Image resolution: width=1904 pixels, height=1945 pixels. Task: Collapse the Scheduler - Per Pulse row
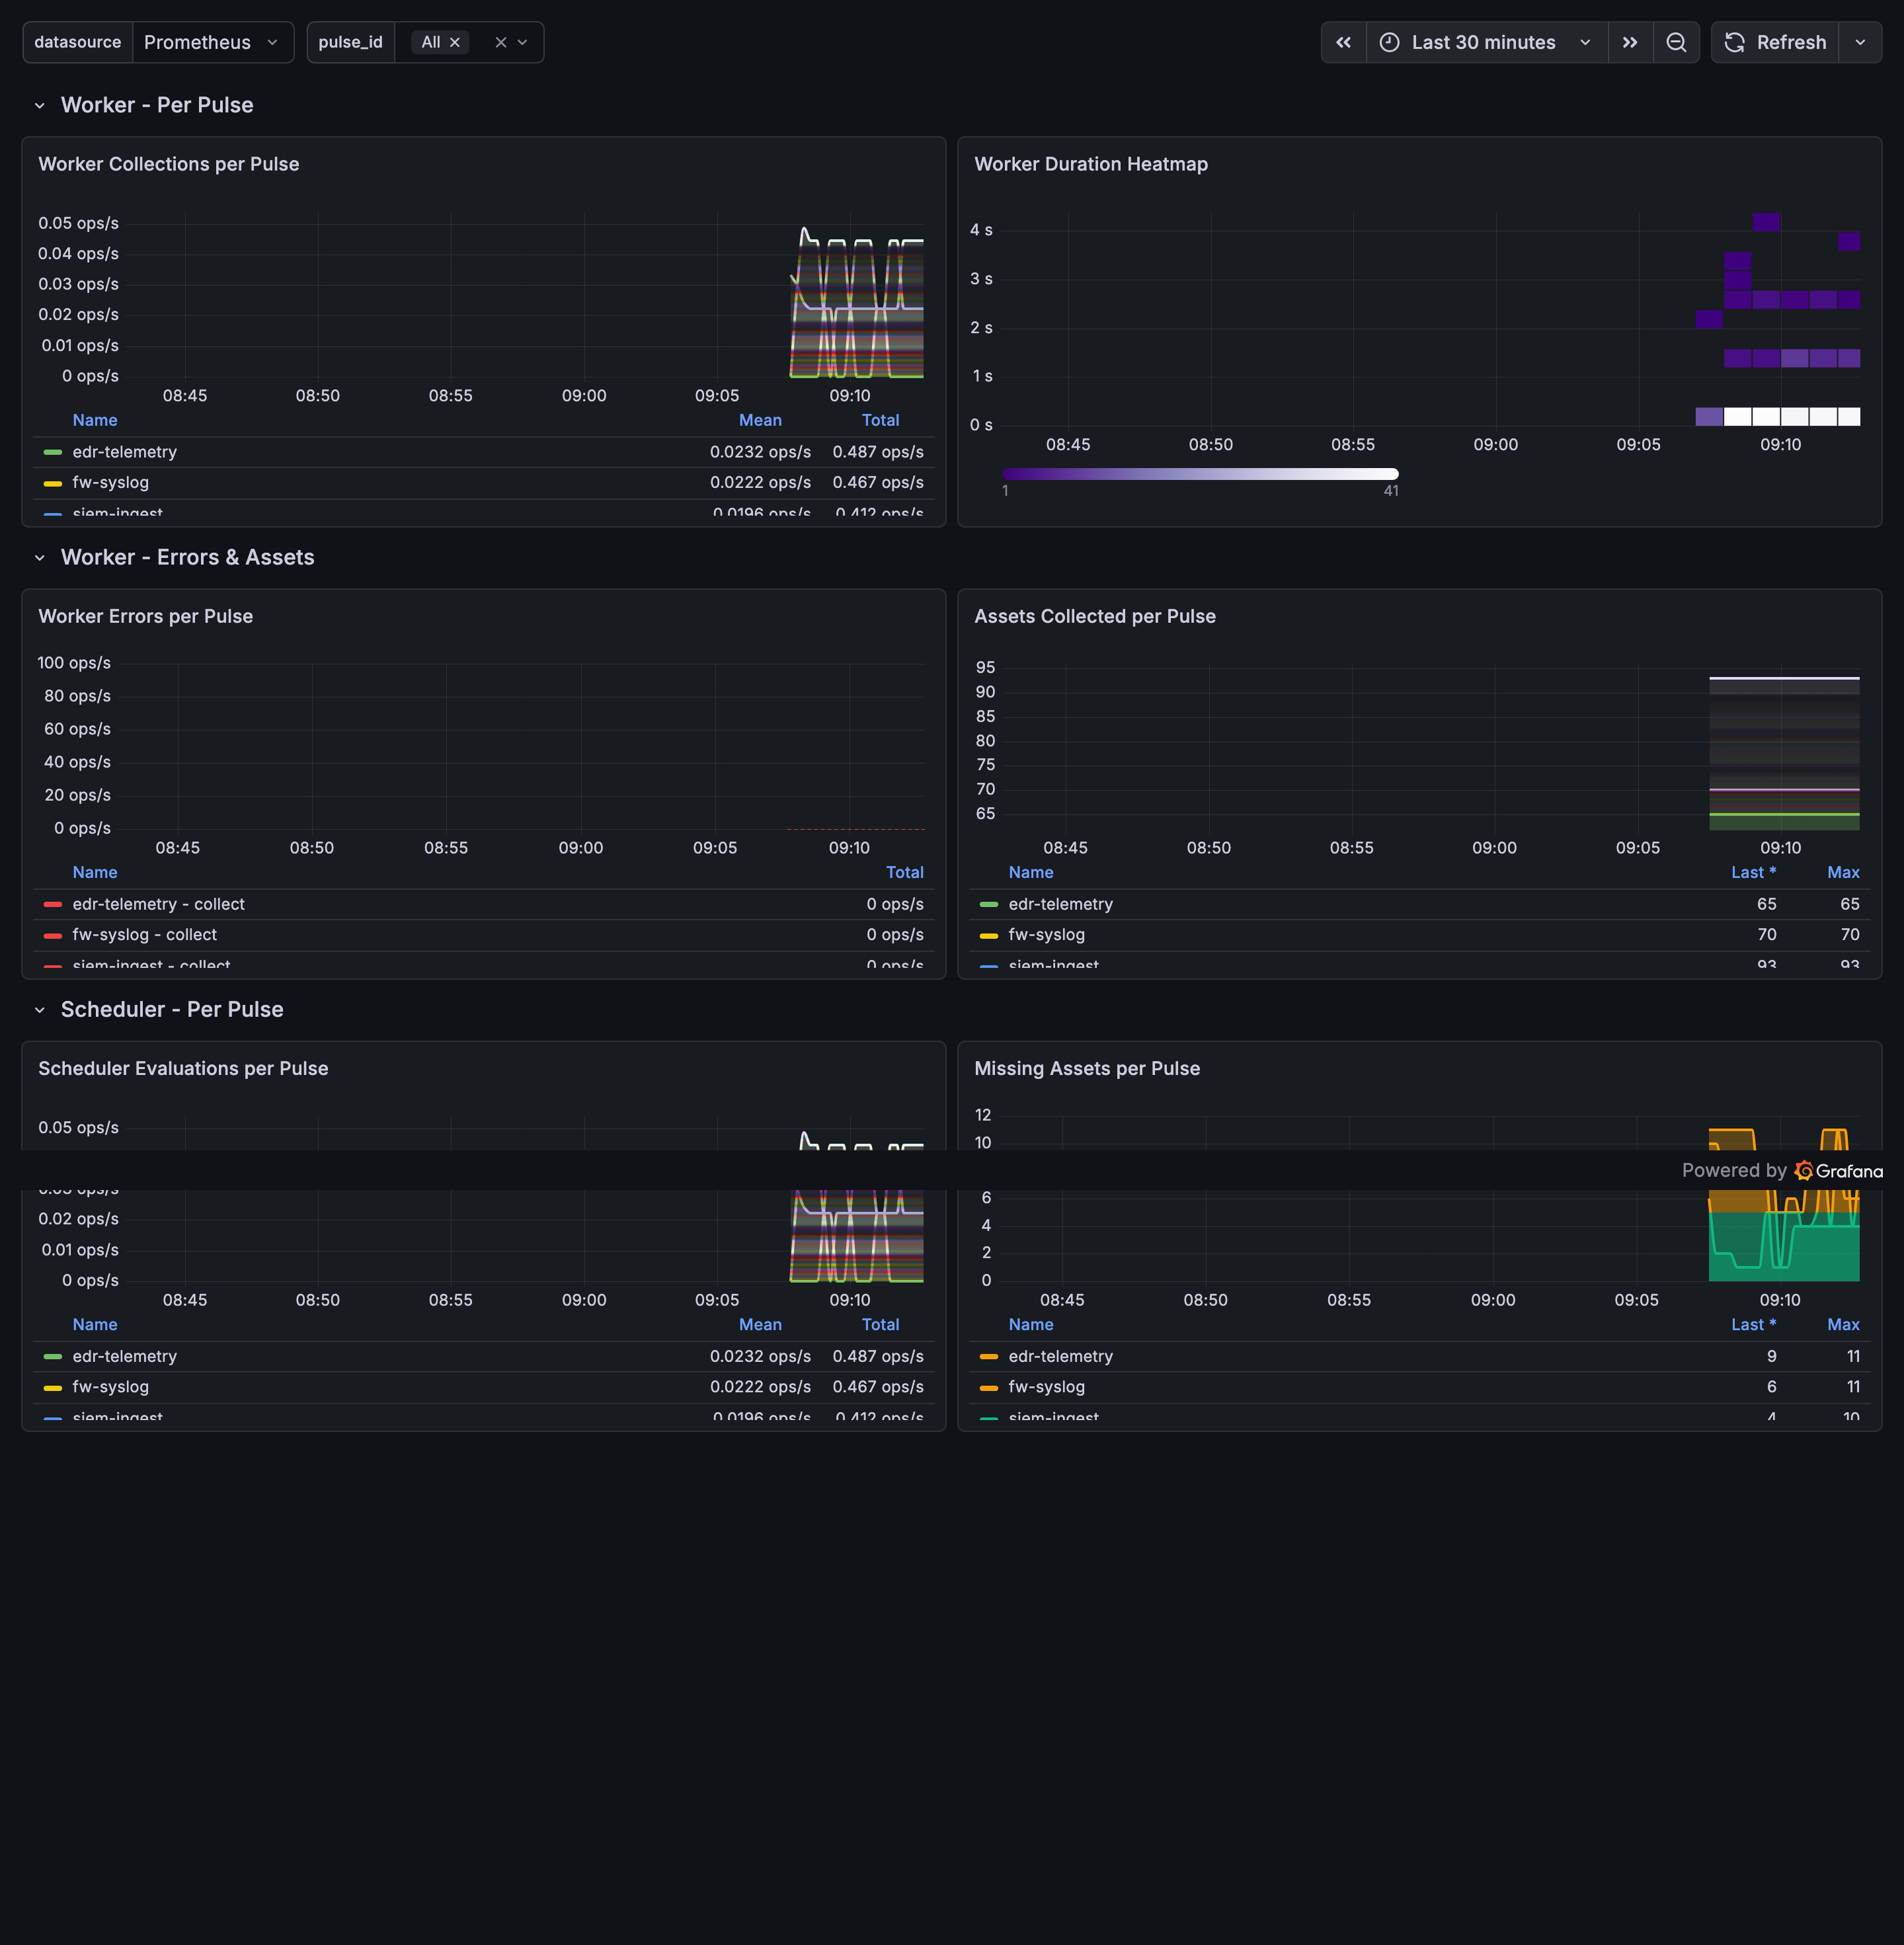click(x=40, y=1009)
